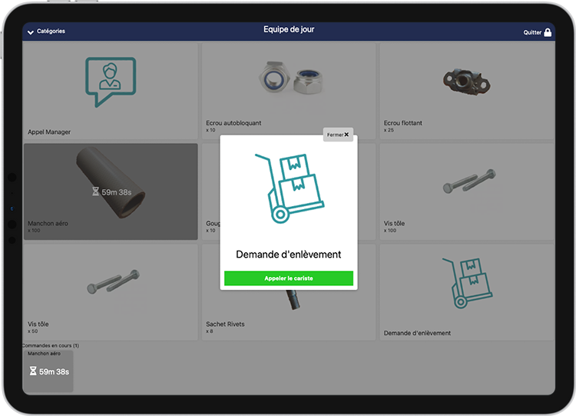Click the Catégories menu label
Viewport: 576px width, 416px height.
pos(51,32)
